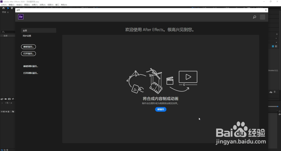Viewport: 281px width, 151px height.
Task: Click the 打开项目... button
Action: coord(28,53)
